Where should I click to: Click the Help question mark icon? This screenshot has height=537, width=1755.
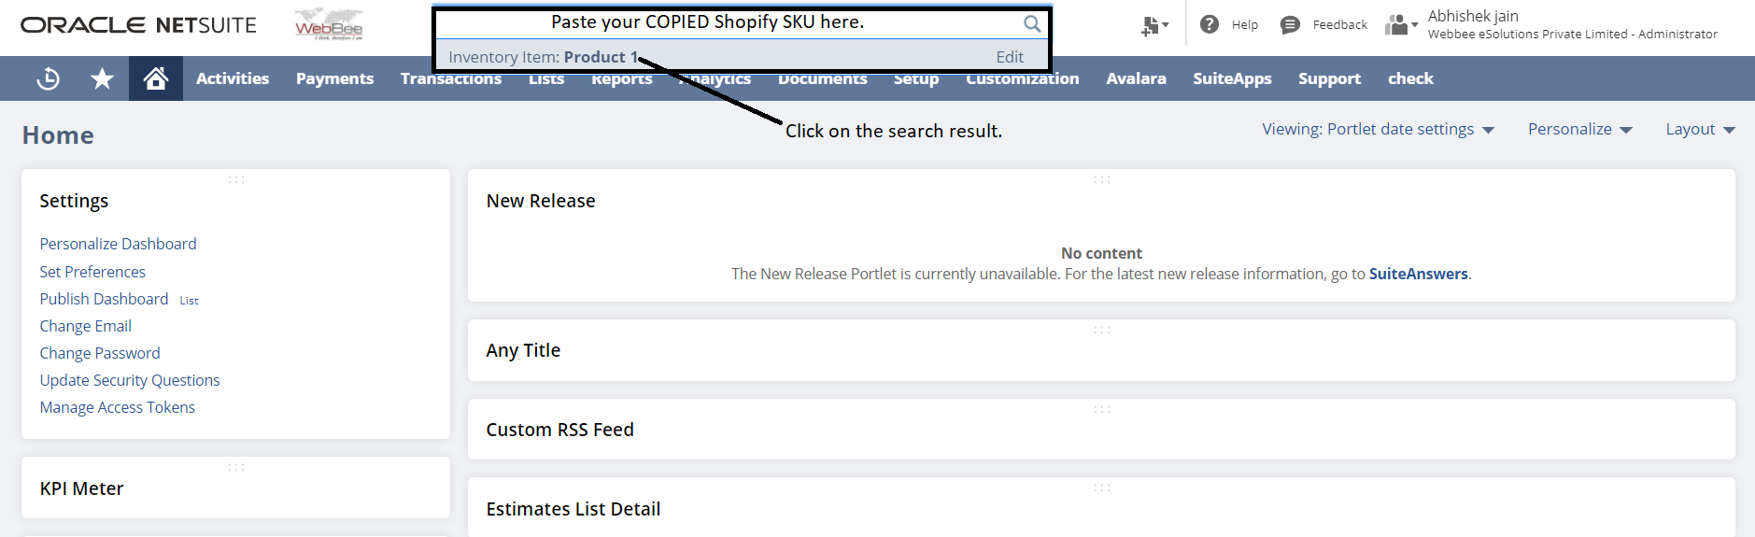(x=1210, y=24)
